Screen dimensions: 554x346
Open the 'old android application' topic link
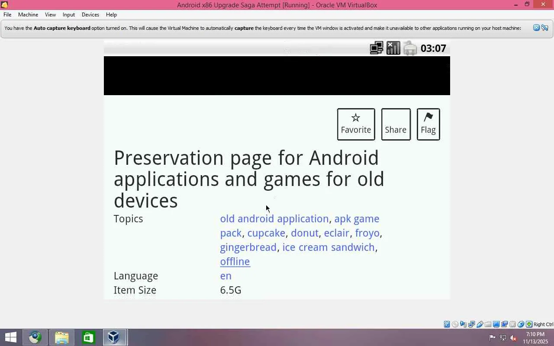tap(274, 219)
